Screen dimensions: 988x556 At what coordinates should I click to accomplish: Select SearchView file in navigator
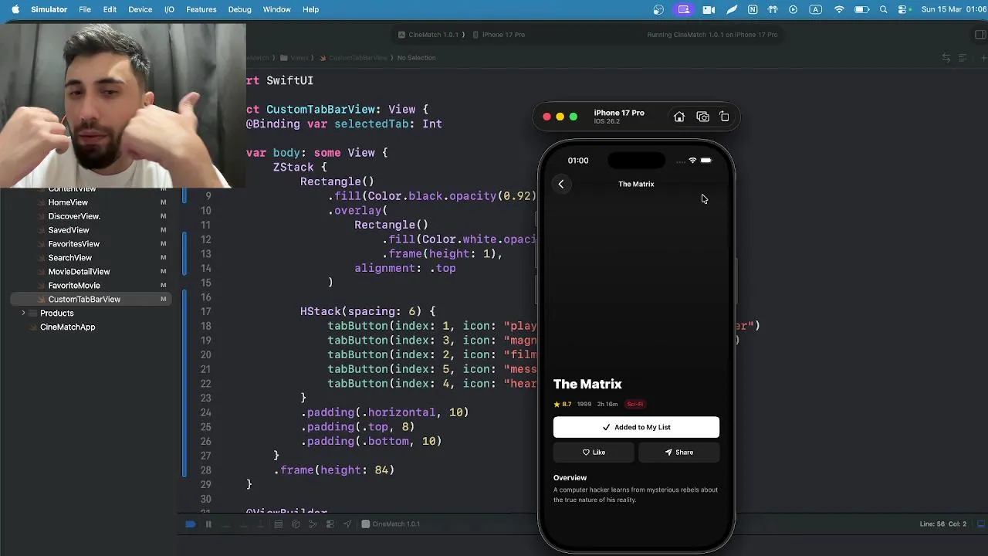point(70,258)
